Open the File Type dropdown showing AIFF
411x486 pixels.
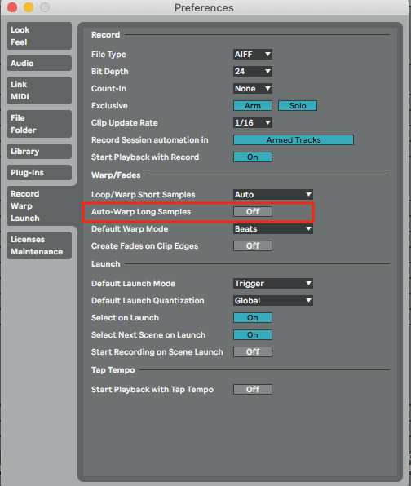[x=253, y=55]
